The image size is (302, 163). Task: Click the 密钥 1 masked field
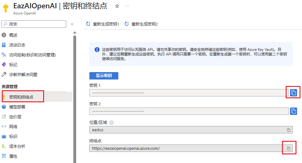[189, 93]
